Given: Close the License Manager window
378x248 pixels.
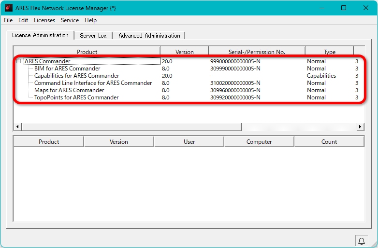Looking at the screenshot, I should coord(366,8).
